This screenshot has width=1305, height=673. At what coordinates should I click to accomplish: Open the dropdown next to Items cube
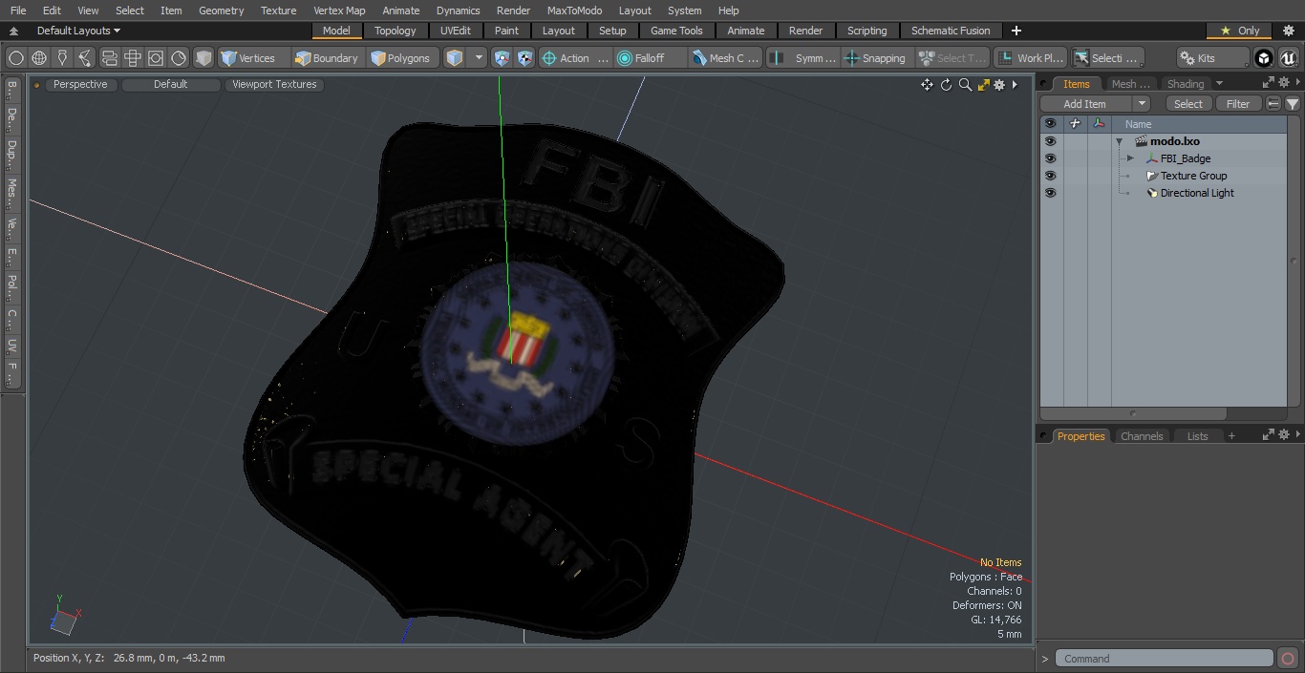point(479,58)
